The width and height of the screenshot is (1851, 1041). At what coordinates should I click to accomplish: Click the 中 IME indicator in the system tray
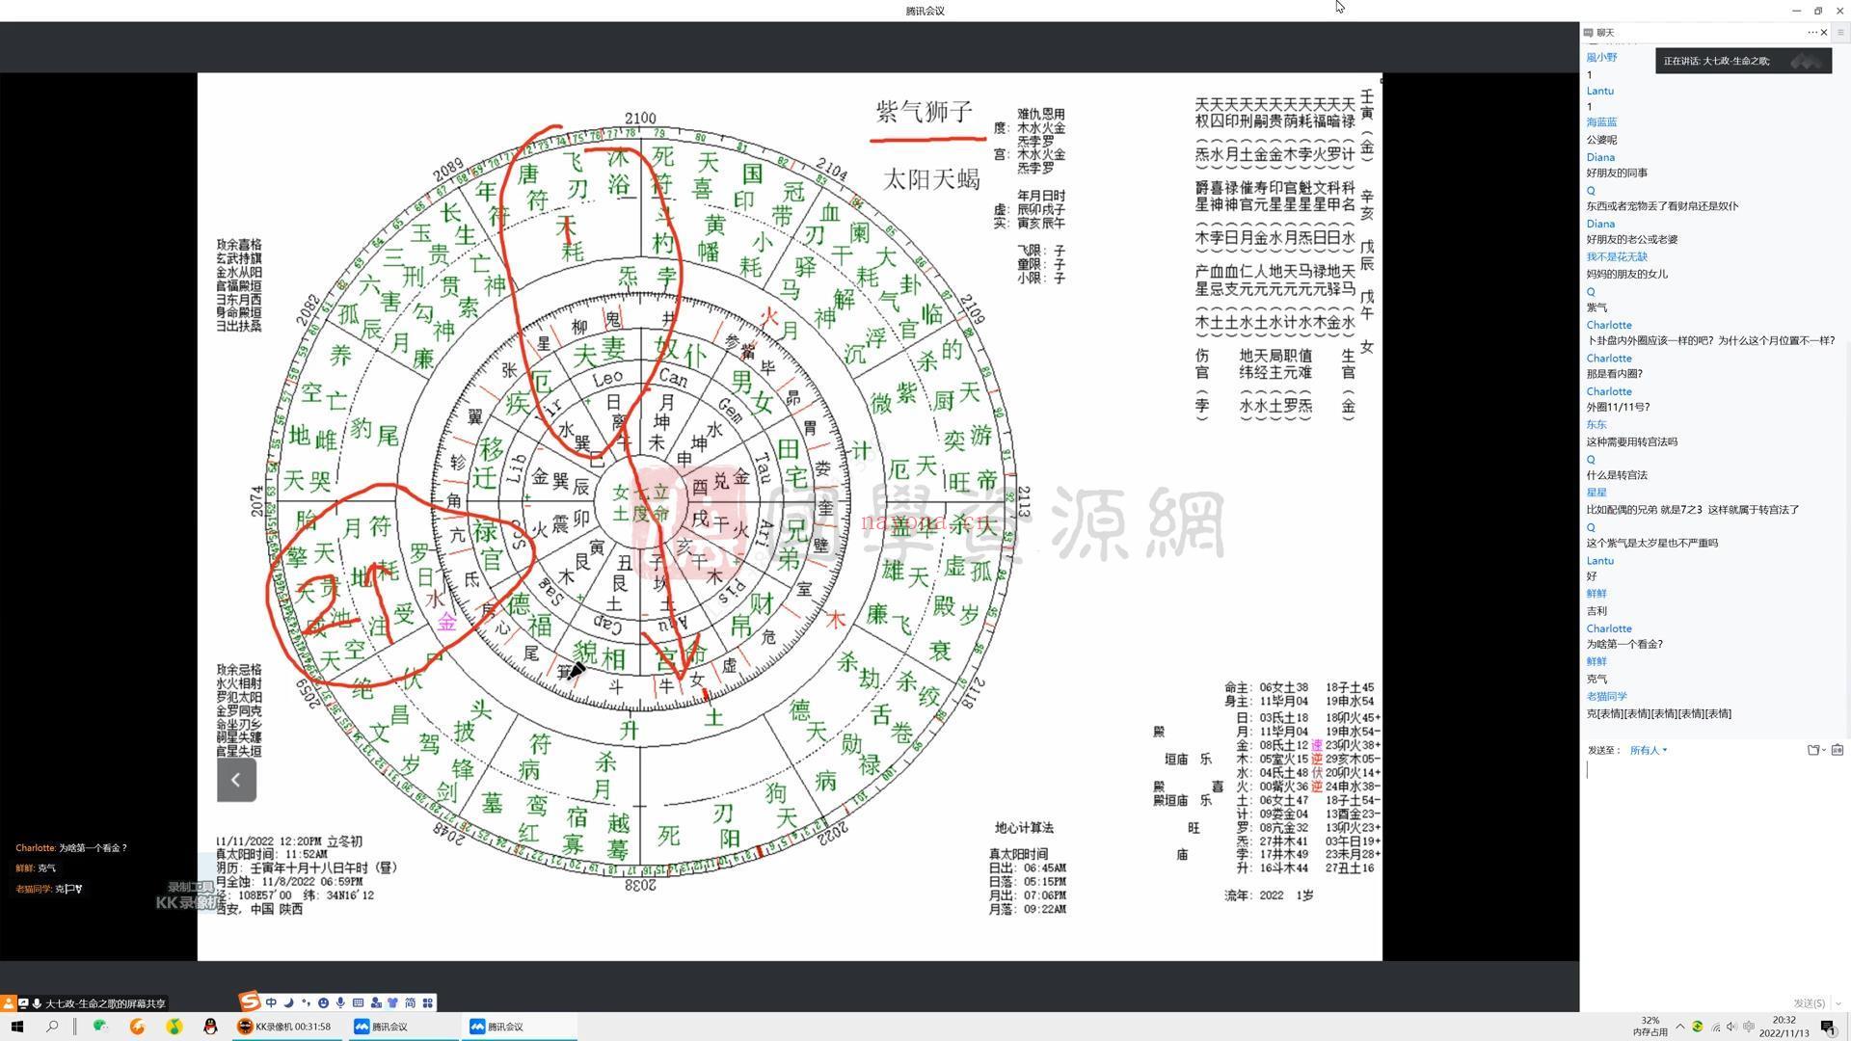(1749, 1027)
